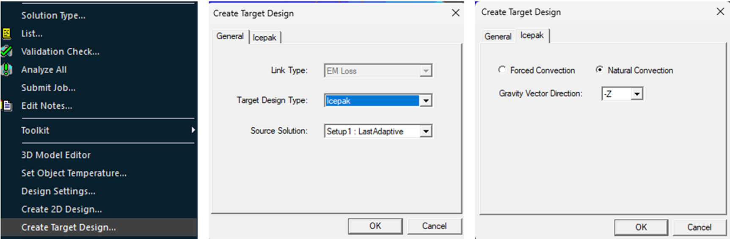Click the List icon in the context menu
The image size is (730, 239).
6,33
